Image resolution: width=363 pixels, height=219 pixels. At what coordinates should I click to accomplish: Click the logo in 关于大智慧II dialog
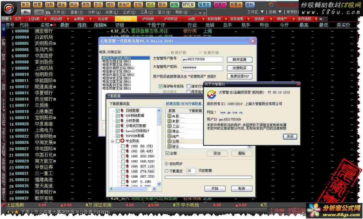pos(212,94)
